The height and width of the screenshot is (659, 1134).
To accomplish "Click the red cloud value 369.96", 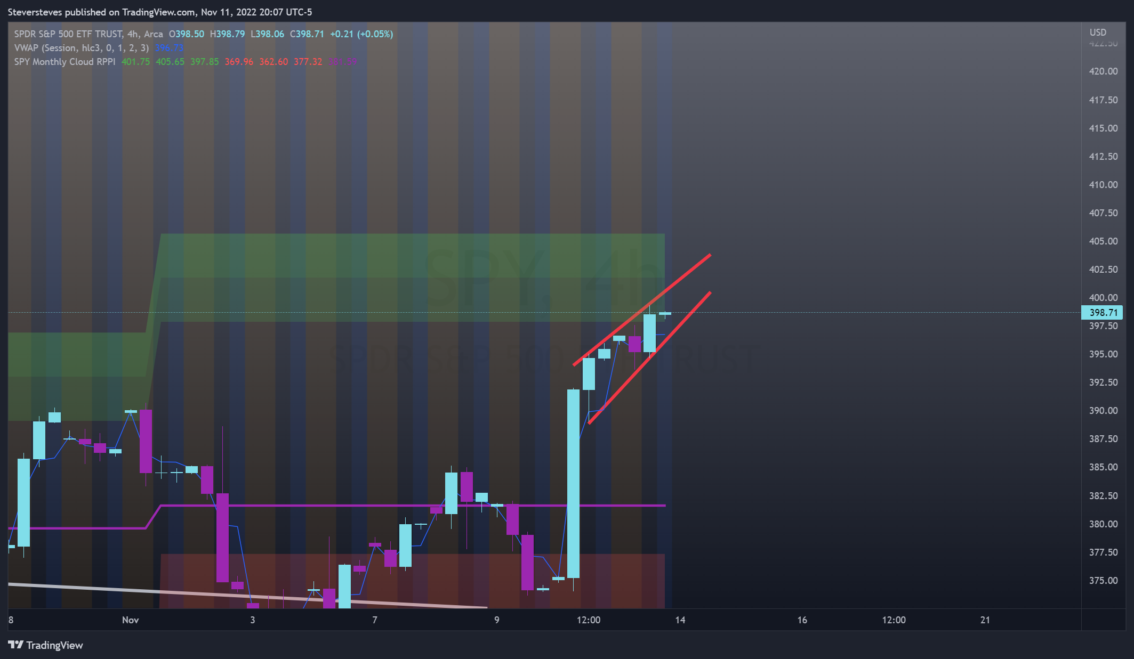I will (239, 62).
